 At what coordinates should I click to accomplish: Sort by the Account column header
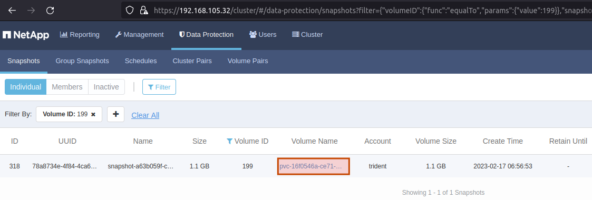coord(377,141)
